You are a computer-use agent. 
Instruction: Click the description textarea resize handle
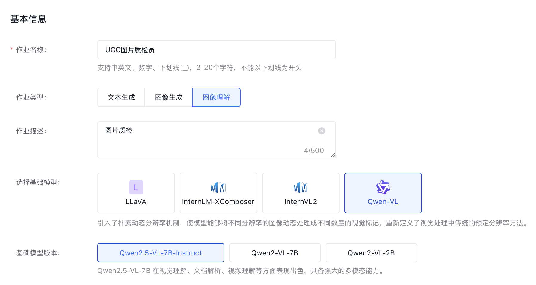coord(333,155)
